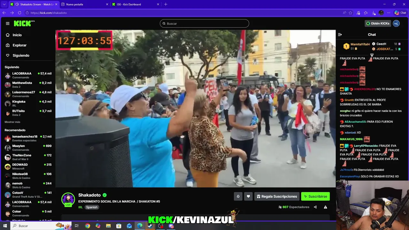The width and height of the screenshot is (409, 230).
Task: Click the stream video player
Action: (196, 109)
